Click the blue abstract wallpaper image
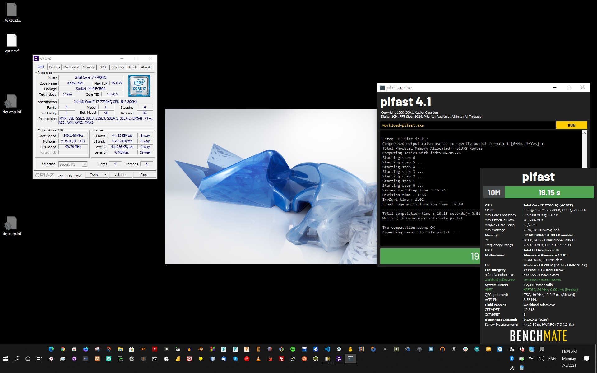 271,186
